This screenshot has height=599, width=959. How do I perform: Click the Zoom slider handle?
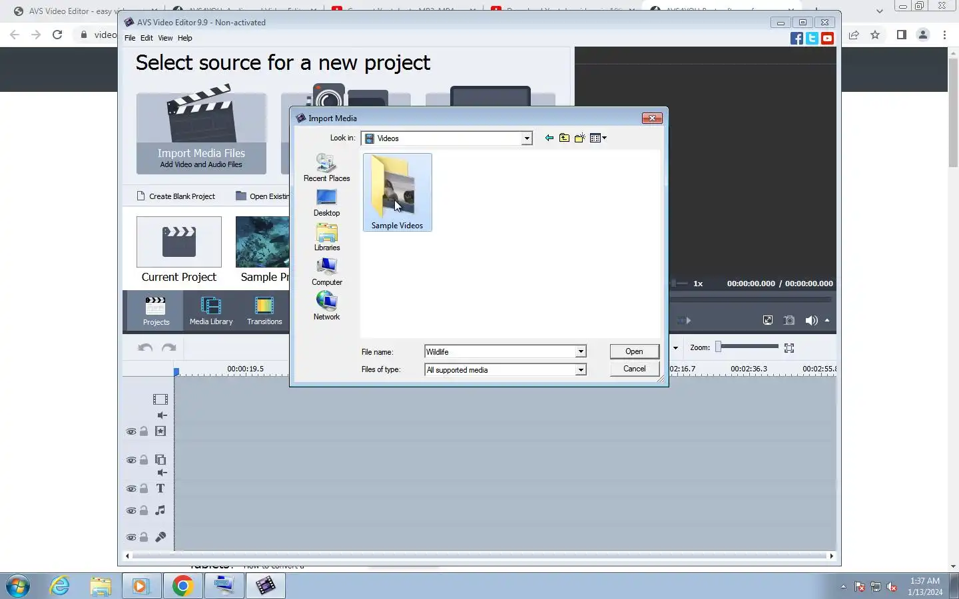point(718,347)
